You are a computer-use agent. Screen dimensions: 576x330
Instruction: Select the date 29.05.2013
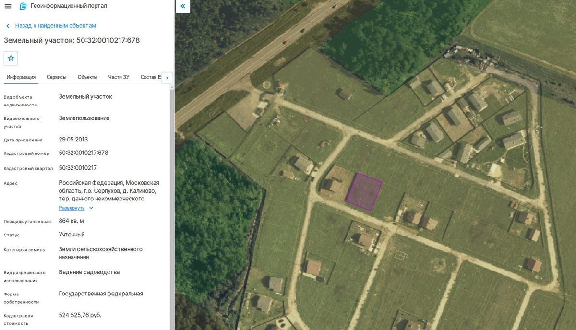73,140
